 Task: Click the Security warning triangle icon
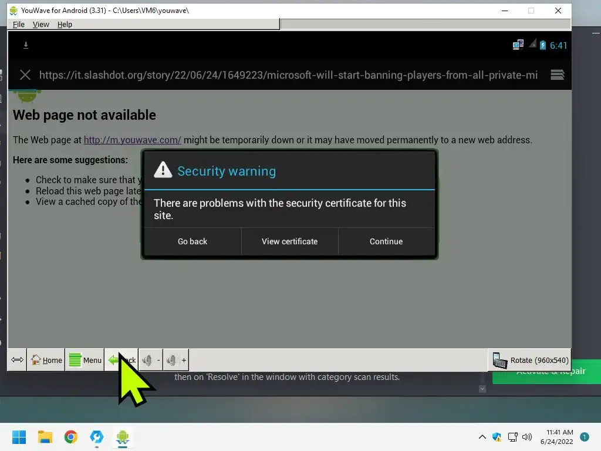(x=163, y=170)
